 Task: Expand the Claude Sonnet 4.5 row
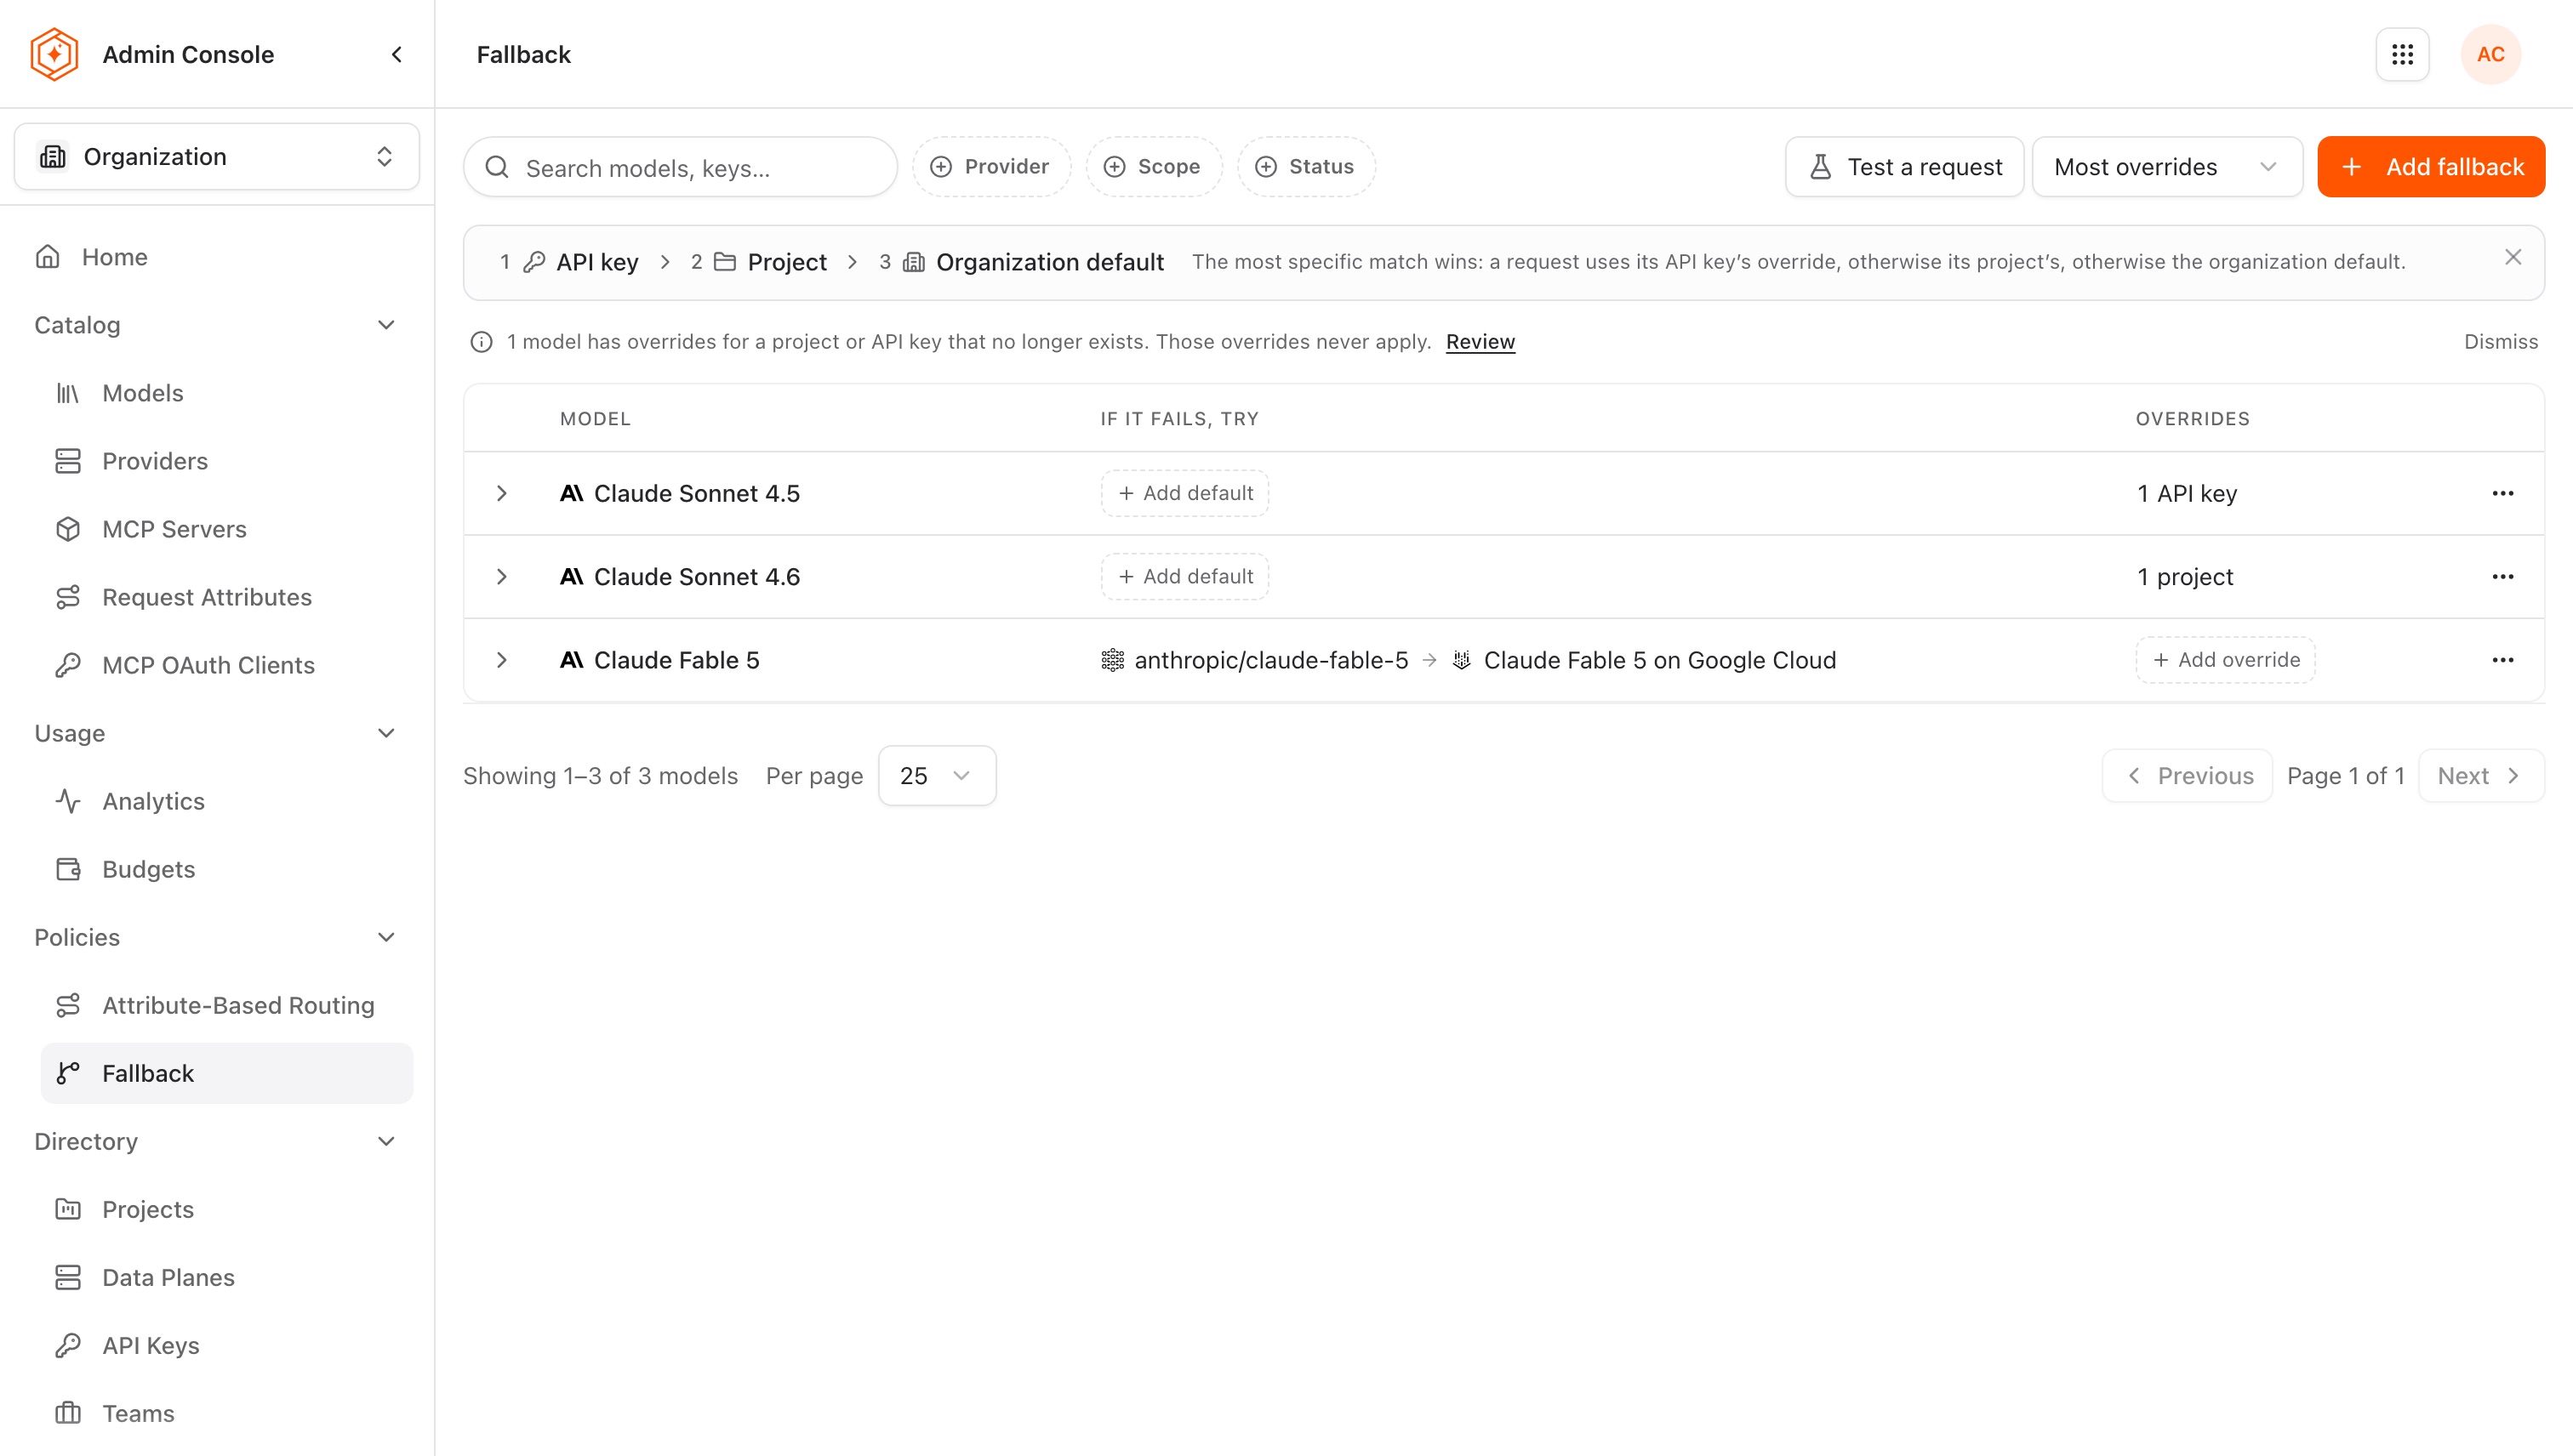pyautogui.click(x=502, y=493)
